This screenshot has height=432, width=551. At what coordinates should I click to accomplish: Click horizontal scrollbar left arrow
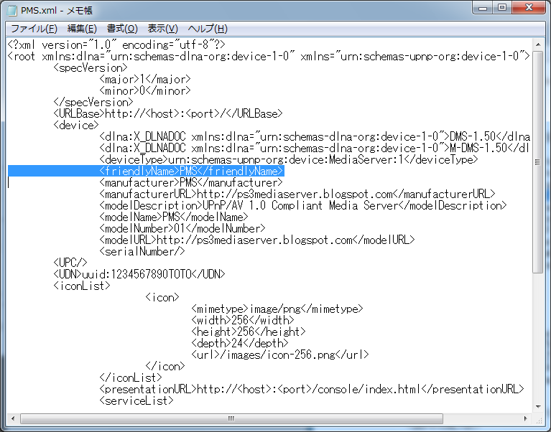click(x=13, y=418)
